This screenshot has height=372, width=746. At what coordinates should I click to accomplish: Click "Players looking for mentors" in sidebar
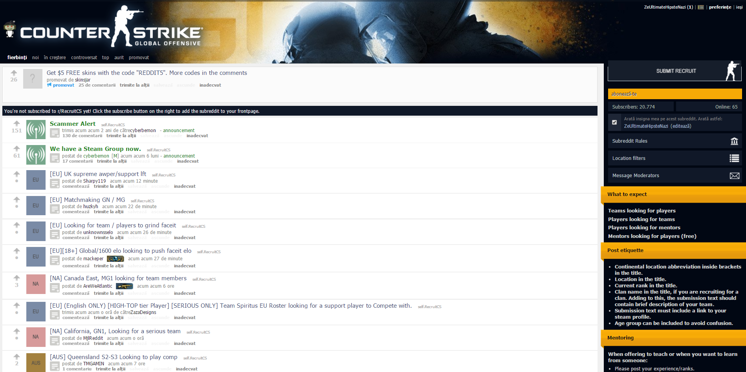point(644,227)
